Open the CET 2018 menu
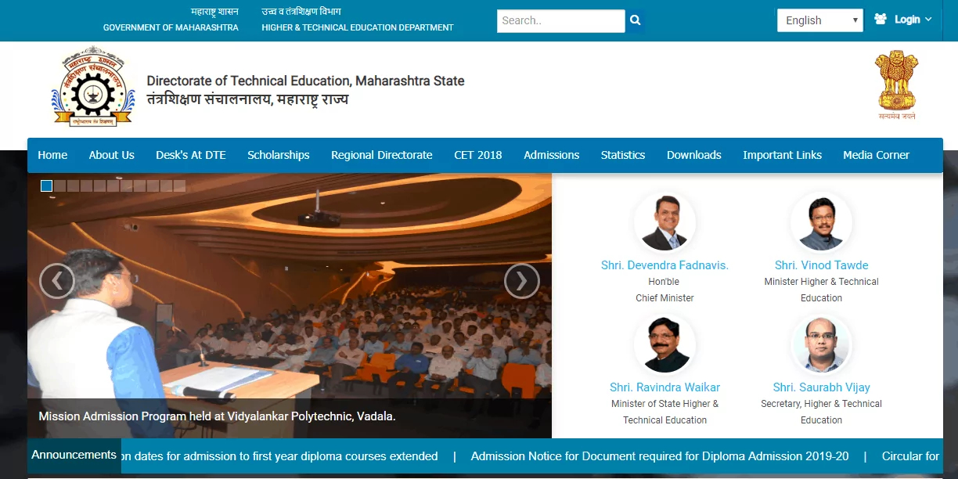The height and width of the screenshot is (479, 958). click(477, 155)
